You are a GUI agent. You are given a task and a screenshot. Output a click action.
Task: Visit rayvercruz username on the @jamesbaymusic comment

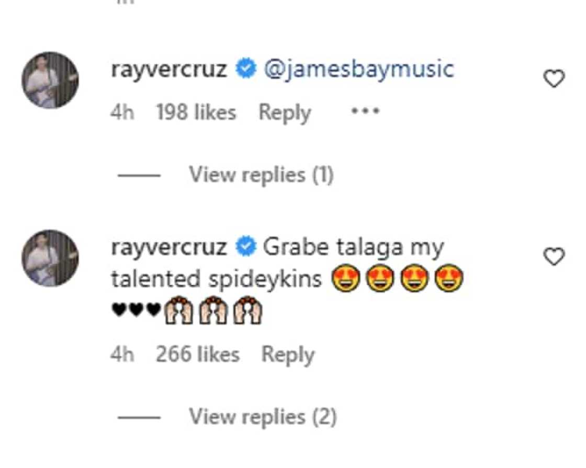pyautogui.click(x=168, y=70)
